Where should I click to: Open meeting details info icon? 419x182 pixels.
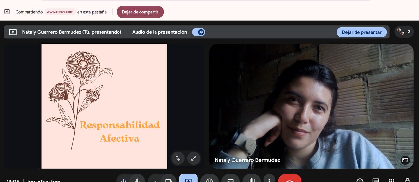[x=360, y=180]
